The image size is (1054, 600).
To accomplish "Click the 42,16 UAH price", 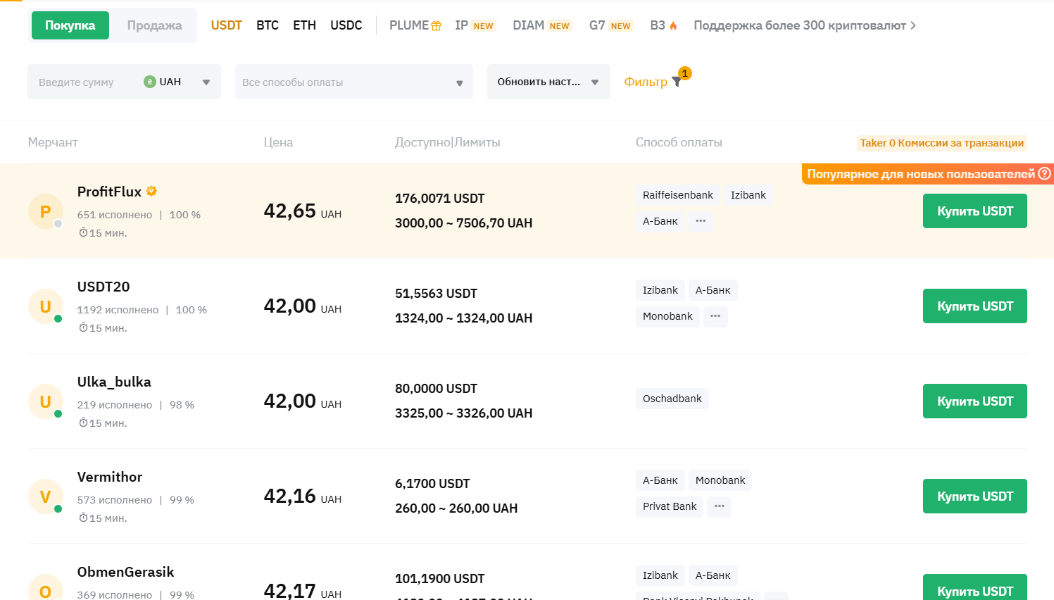I will pyautogui.click(x=302, y=496).
